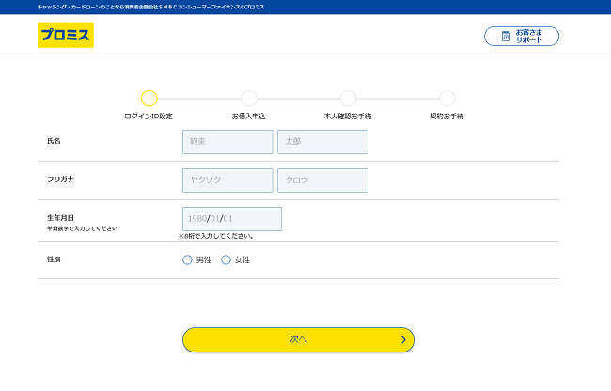Click the ログインID設定 step label
Viewport: 611px width, 391px height.
[x=149, y=117]
